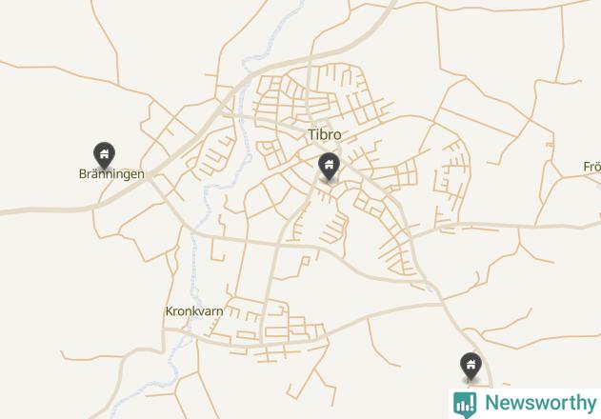Click the exclamation mark in Newsworthy logo
Image resolution: width=601 pixels, height=419 pixels.
pyautogui.click(x=472, y=402)
